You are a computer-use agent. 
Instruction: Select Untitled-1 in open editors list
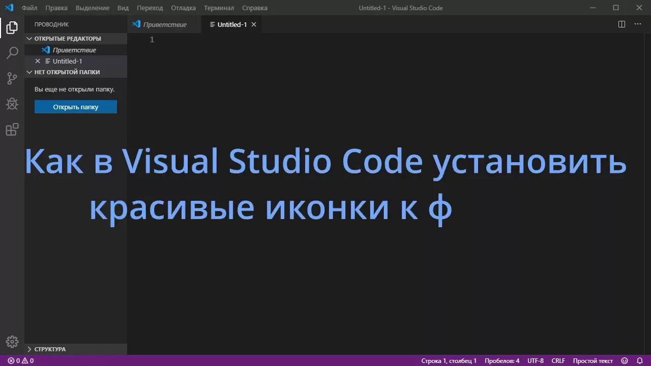click(76, 61)
